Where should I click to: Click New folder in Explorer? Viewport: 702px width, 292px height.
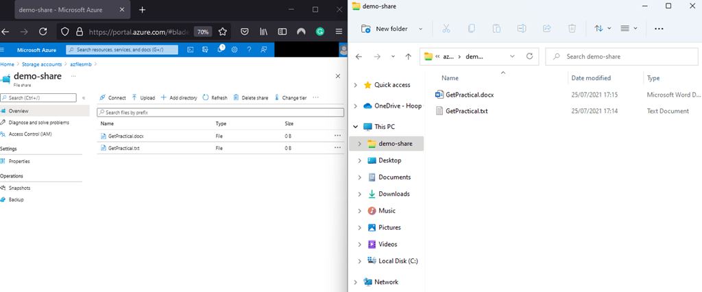(x=385, y=29)
